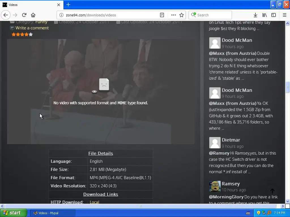The width and height of the screenshot is (290, 217).
Task: Click the Created date calendar icon
Action: [x=56, y=22]
